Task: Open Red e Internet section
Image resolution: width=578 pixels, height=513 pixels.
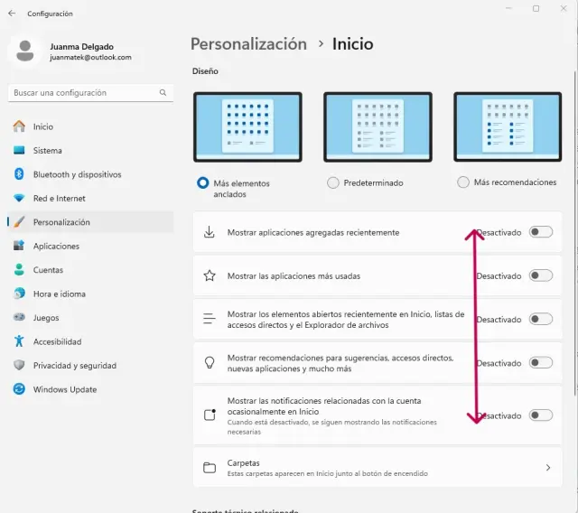Action: pos(59,198)
